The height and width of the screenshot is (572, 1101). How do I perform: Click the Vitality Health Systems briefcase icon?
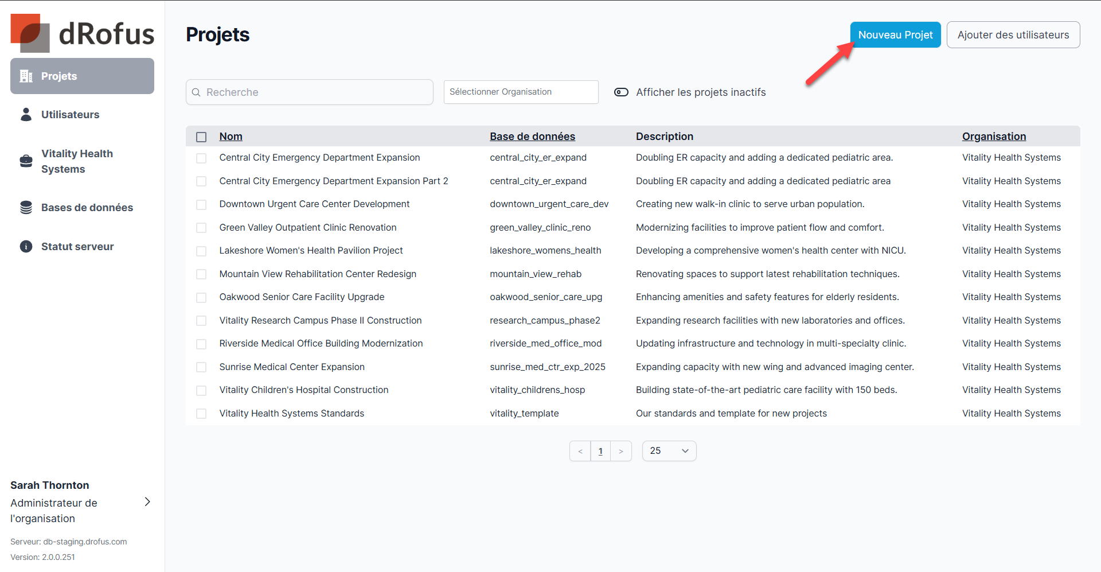[26, 161]
